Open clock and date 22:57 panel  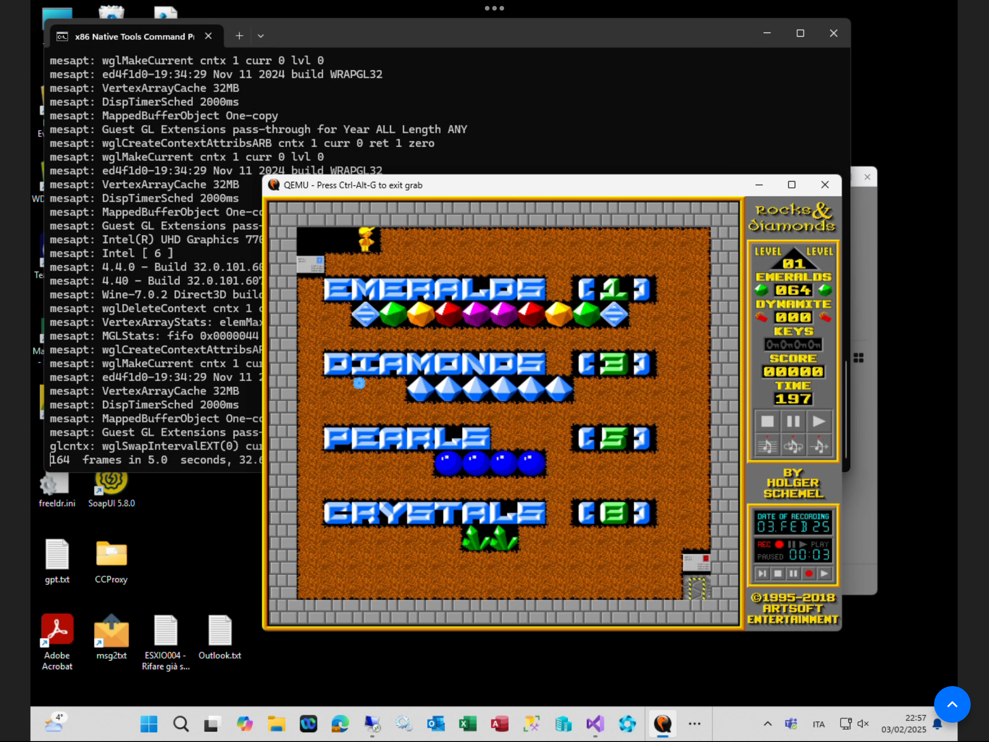point(903,724)
